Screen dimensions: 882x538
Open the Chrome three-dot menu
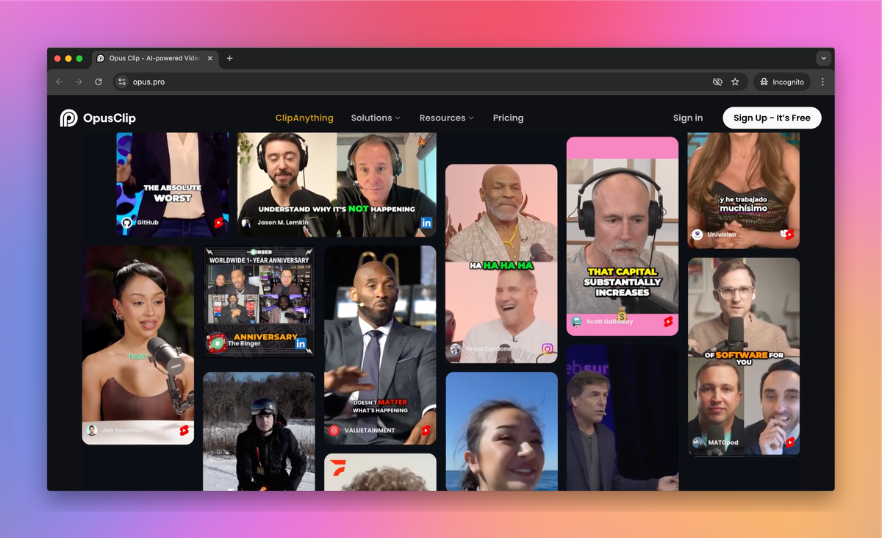(822, 82)
